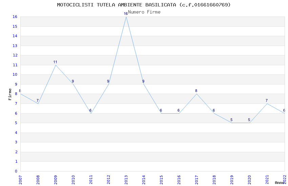Click the 'Numero Firme' subtitle
The height and width of the screenshot is (186, 288).
click(x=144, y=12)
